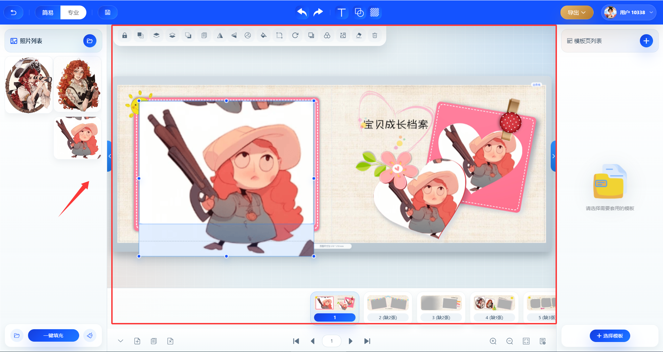Delete selection with the trash icon

pos(375,35)
